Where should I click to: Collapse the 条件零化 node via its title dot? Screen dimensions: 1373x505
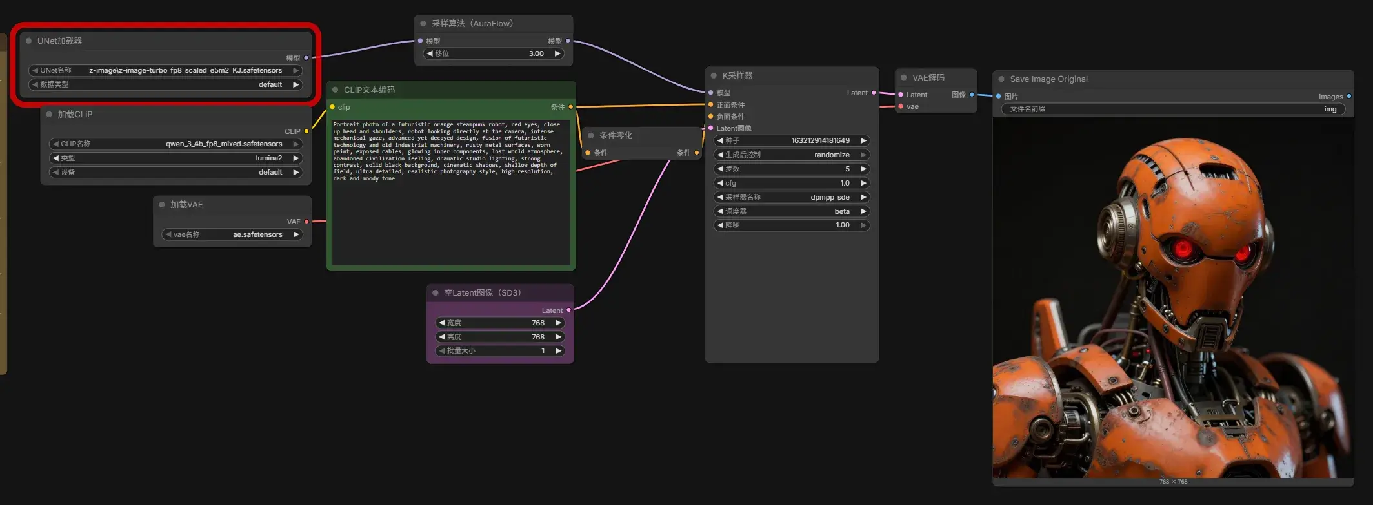pyautogui.click(x=591, y=135)
